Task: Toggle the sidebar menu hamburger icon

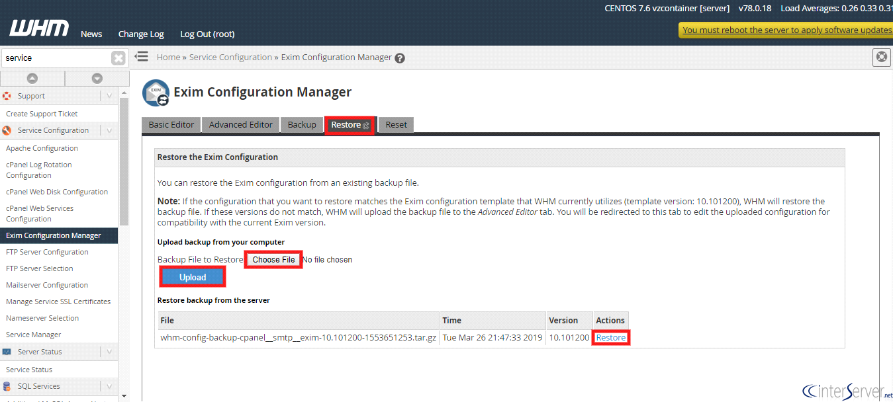Action: (141, 57)
